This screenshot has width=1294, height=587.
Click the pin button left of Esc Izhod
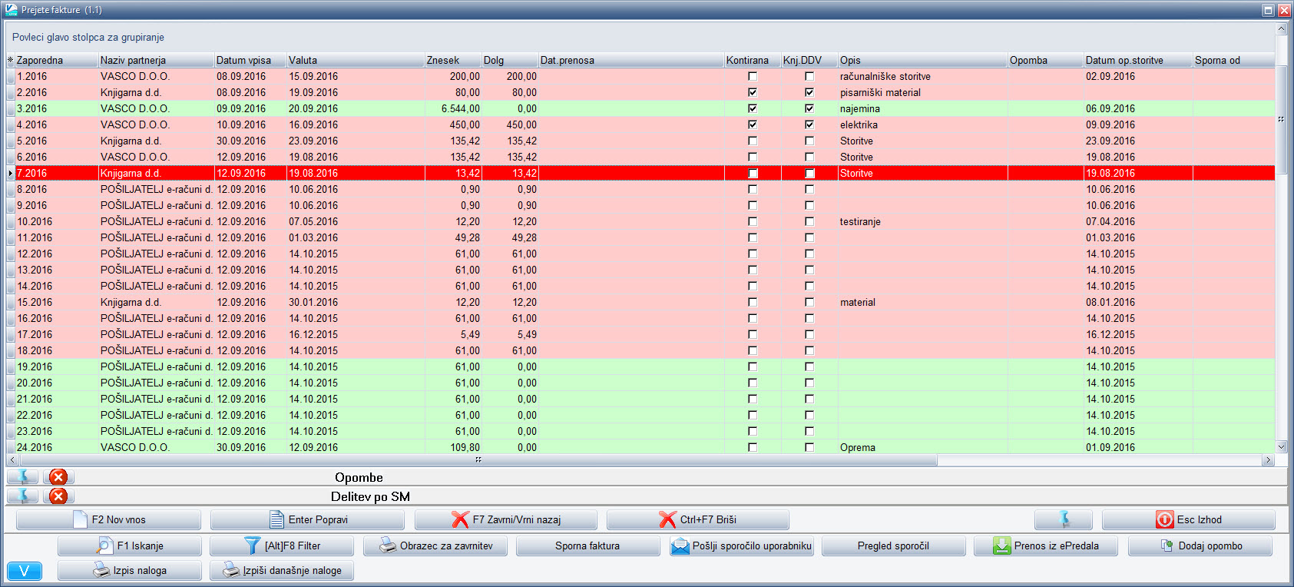(1064, 519)
